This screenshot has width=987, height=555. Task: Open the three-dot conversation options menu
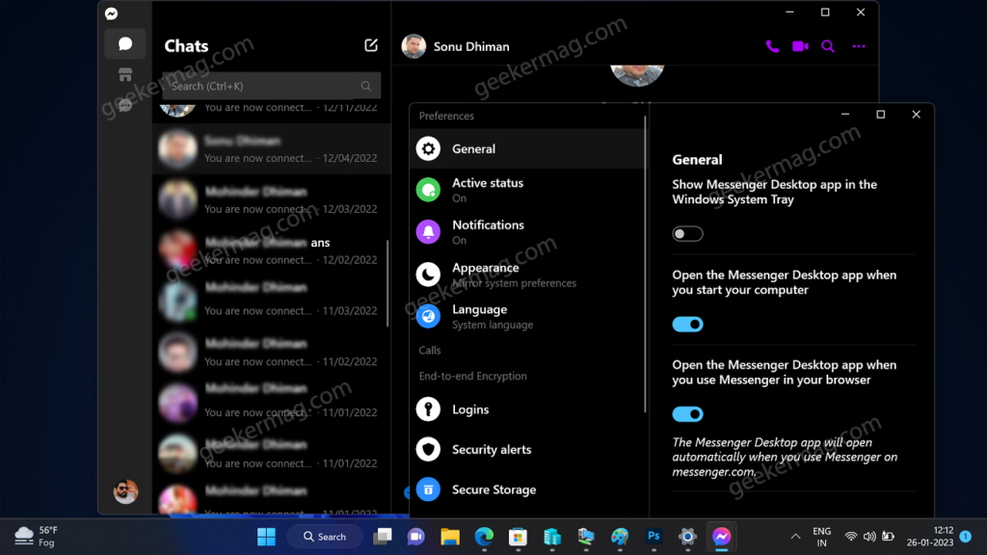click(x=859, y=46)
